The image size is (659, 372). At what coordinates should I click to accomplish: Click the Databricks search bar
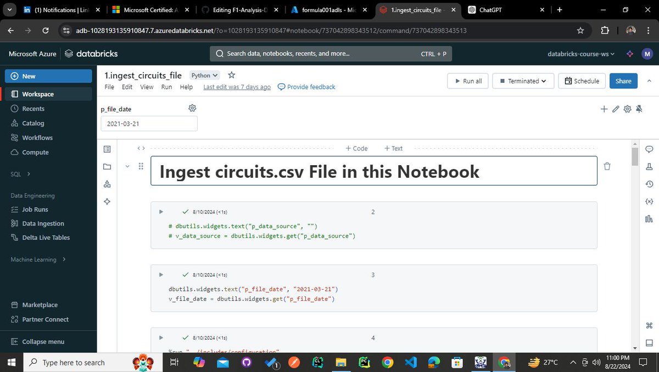point(331,54)
